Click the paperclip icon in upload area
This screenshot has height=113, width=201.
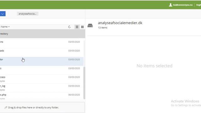point(6,107)
